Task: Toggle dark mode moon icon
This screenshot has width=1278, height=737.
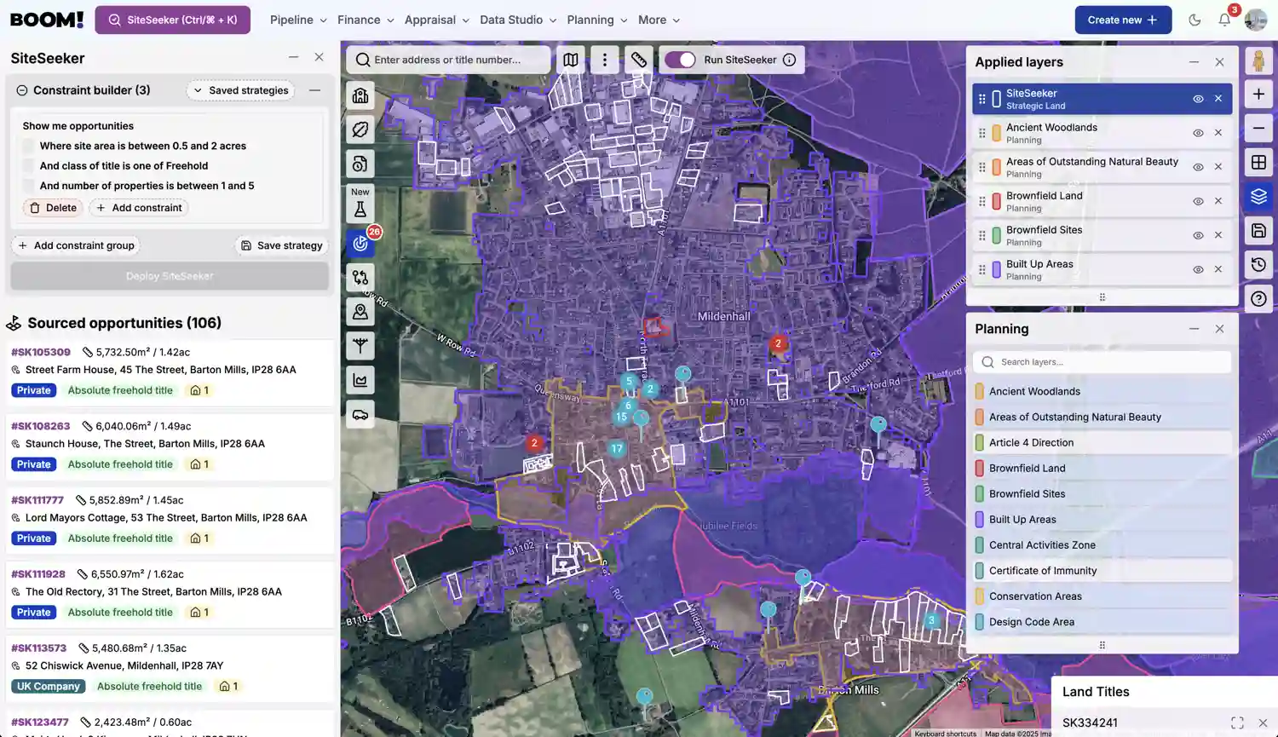Action: pos(1195,20)
